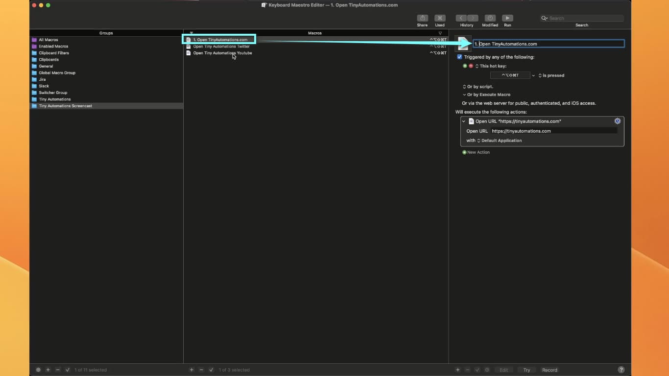This screenshot has width=669, height=376.
Task: Select the General group
Action: [x=106, y=66]
